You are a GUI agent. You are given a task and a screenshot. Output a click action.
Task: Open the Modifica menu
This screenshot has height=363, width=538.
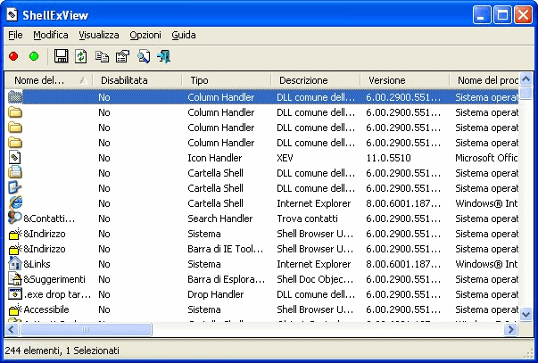tap(51, 35)
